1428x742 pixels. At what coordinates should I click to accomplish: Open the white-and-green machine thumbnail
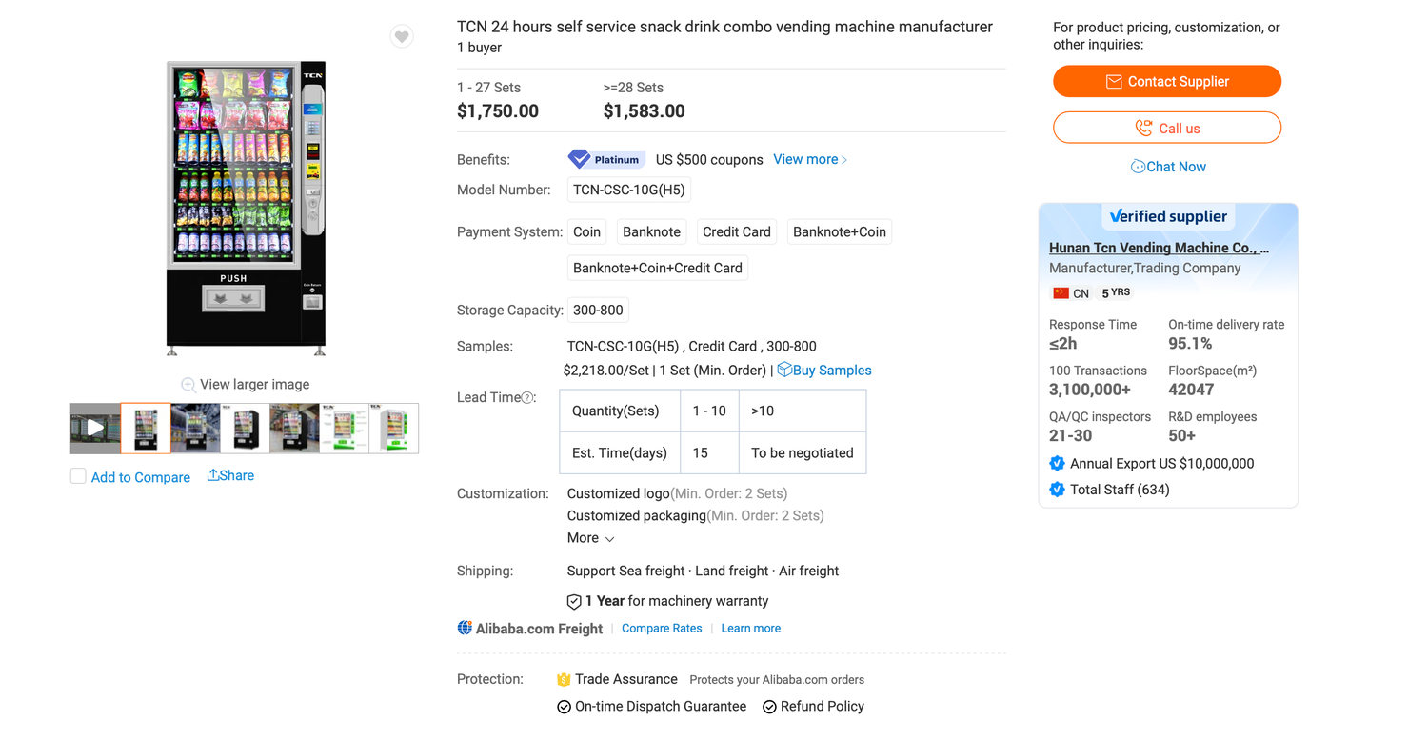(x=394, y=429)
